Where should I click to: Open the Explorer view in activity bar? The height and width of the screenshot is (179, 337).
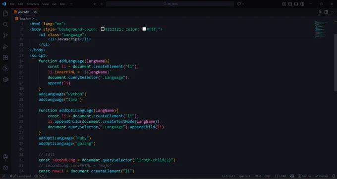coord(5,13)
